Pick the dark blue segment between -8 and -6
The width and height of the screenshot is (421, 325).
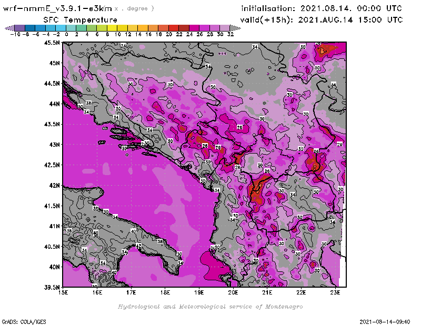(30, 28)
